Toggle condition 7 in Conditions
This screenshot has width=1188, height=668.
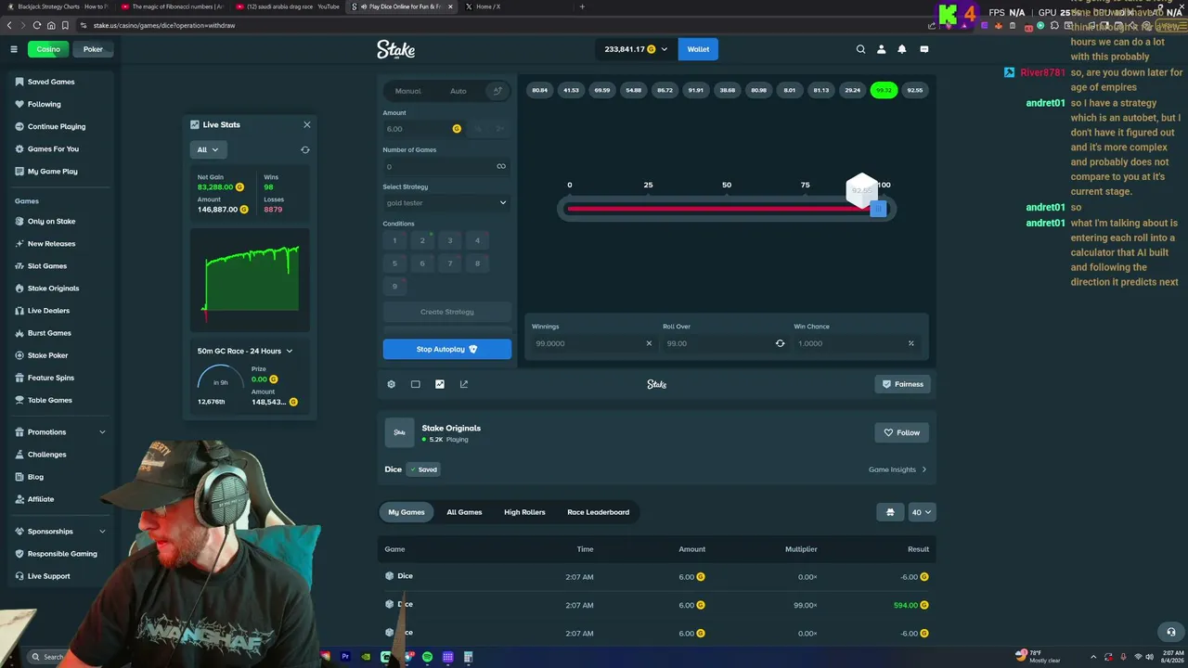450,263
